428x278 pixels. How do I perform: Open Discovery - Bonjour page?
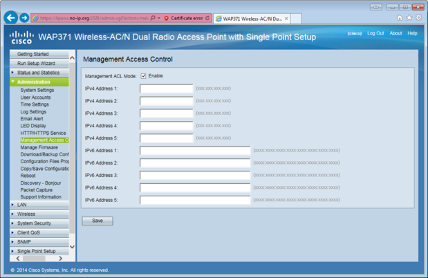pyautogui.click(x=41, y=183)
